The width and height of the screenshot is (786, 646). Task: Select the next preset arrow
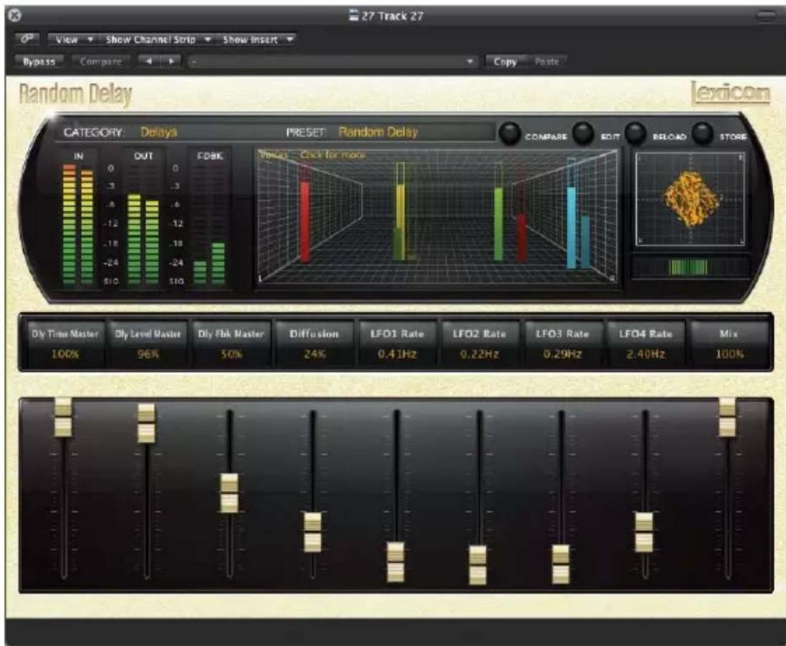pyautogui.click(x=171, y=62)
